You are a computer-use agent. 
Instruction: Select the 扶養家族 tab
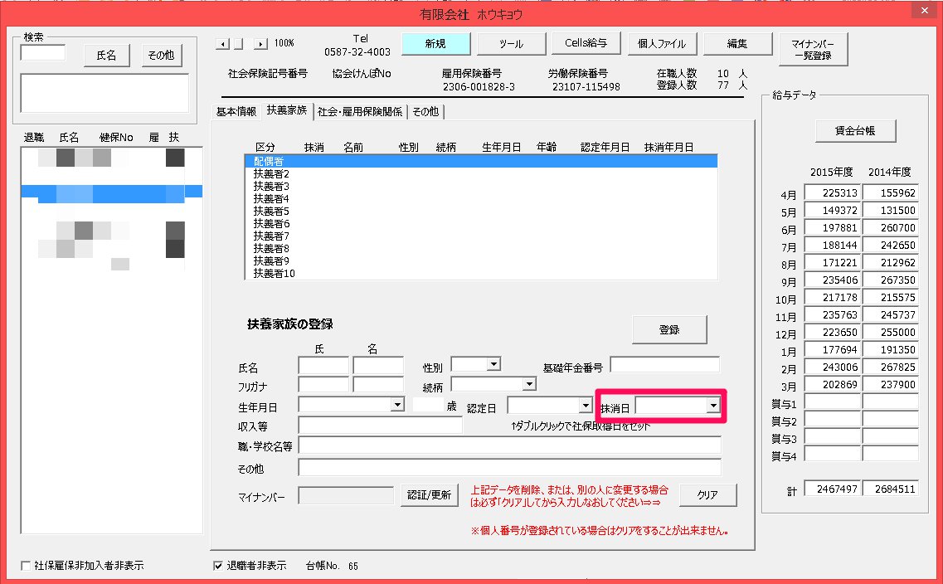coord(287,110)
